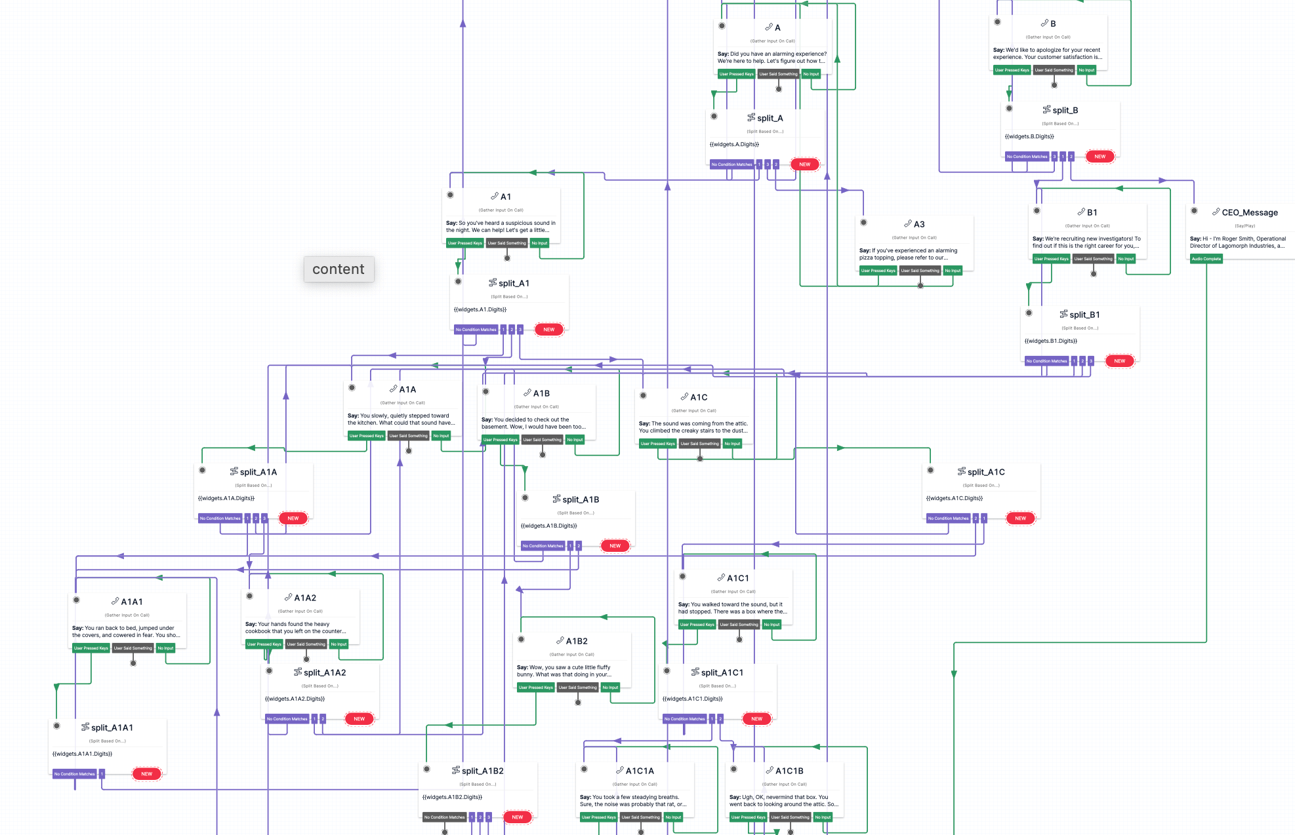The width and height of the screenshot is (1295, 835).
Task: Click the input connector dot on CEO_Message
Action: 1195,210
